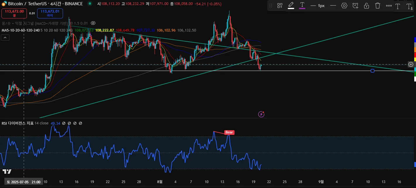The width and height of the screenshot is (416, 188).
Task: Open drawing settings hexagon icon
Action: click(344, 6)
